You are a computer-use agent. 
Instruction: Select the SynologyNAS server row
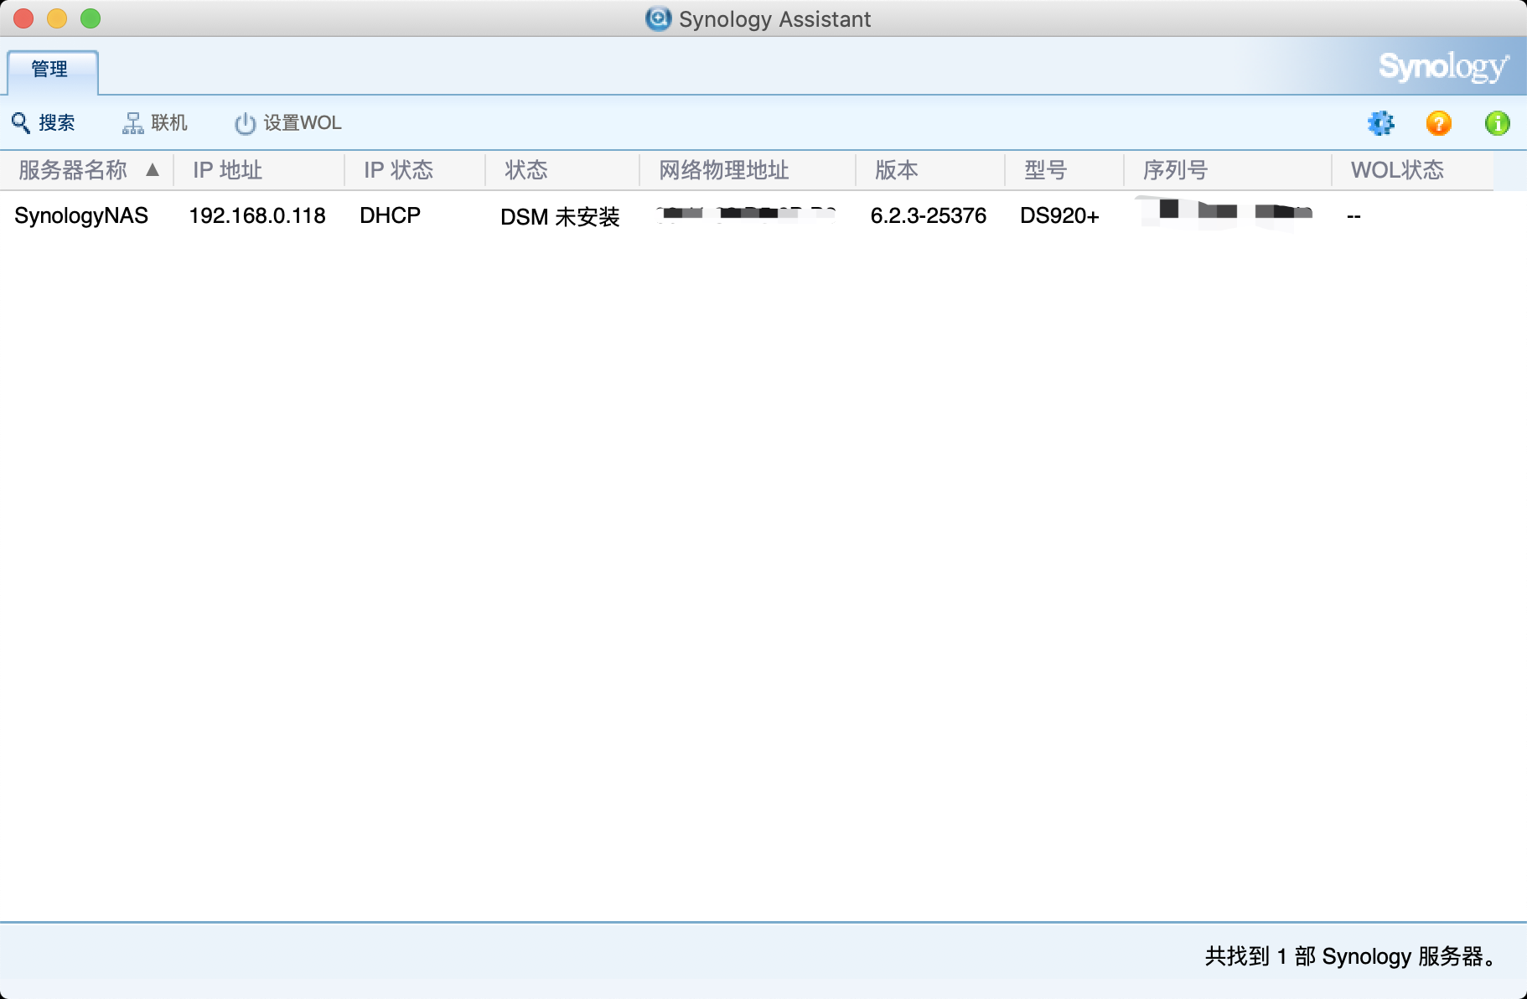tap(746, 216)
